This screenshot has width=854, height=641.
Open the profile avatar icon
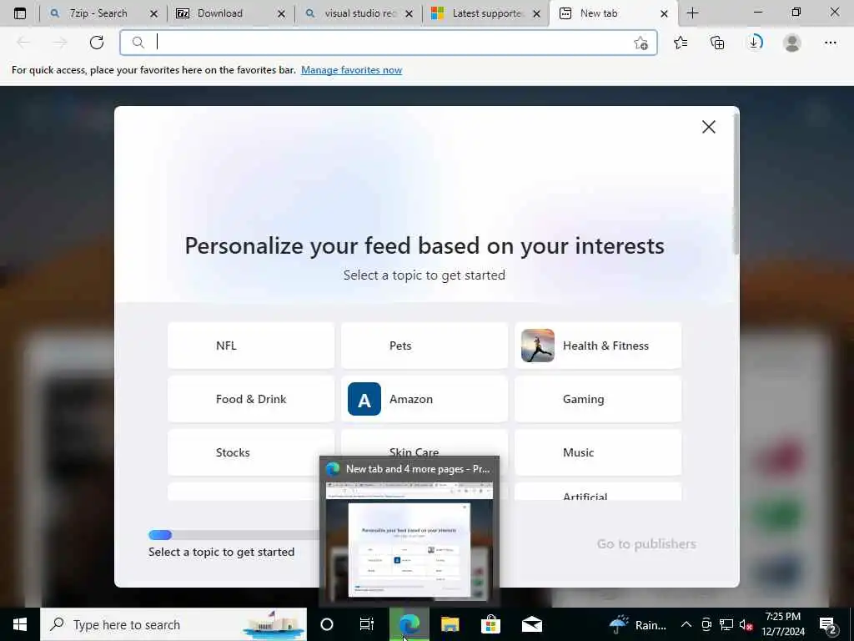click(792, 43)
